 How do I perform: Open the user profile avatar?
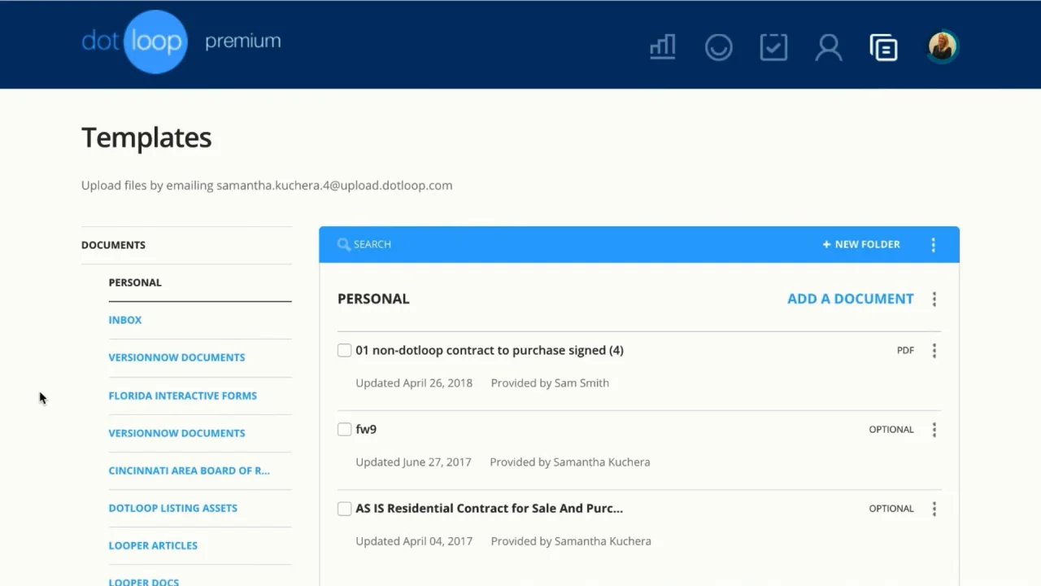pyautogui.click(x=943, y=46)
